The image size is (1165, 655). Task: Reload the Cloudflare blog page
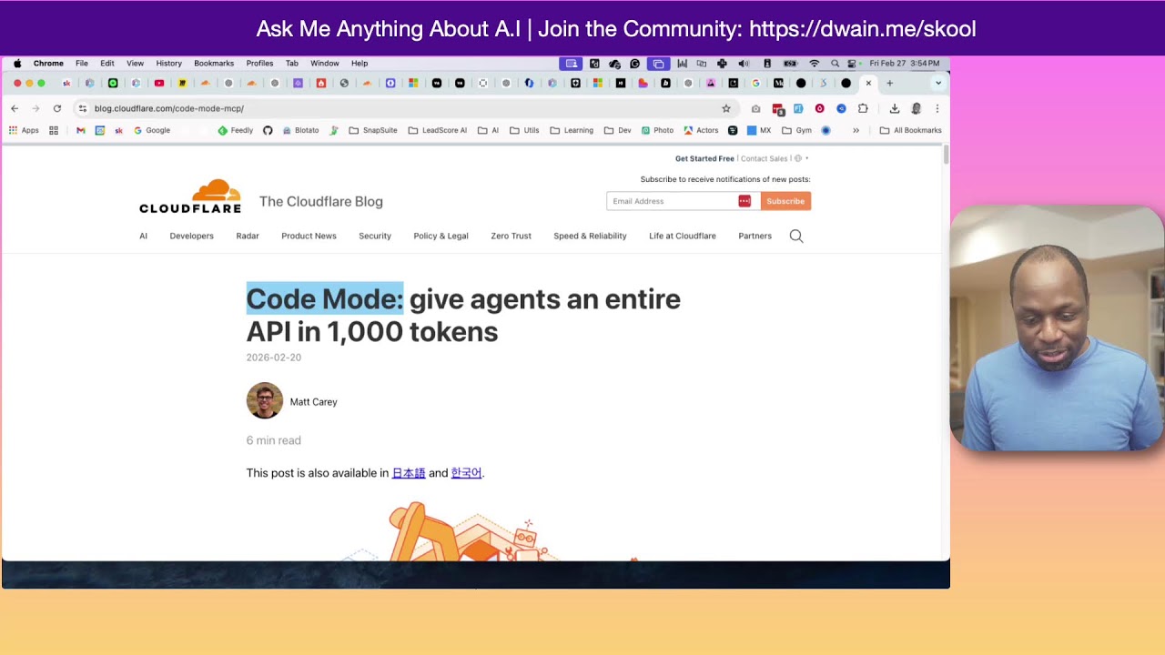click(56, 108)
